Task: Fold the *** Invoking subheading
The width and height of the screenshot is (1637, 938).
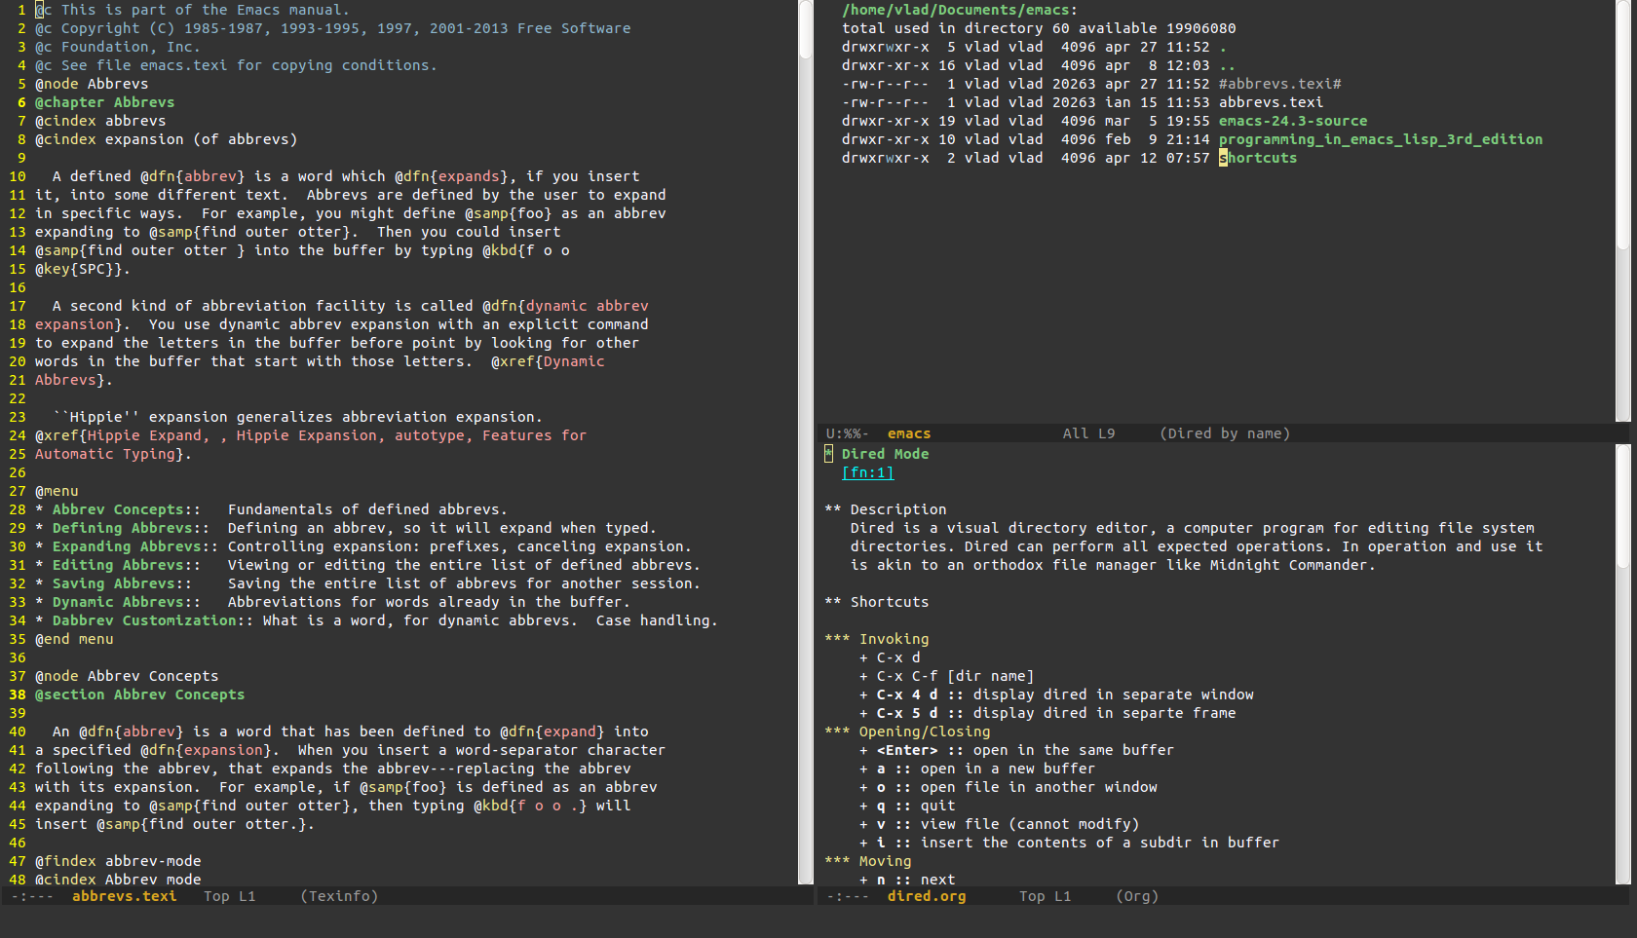Action: 876,639
